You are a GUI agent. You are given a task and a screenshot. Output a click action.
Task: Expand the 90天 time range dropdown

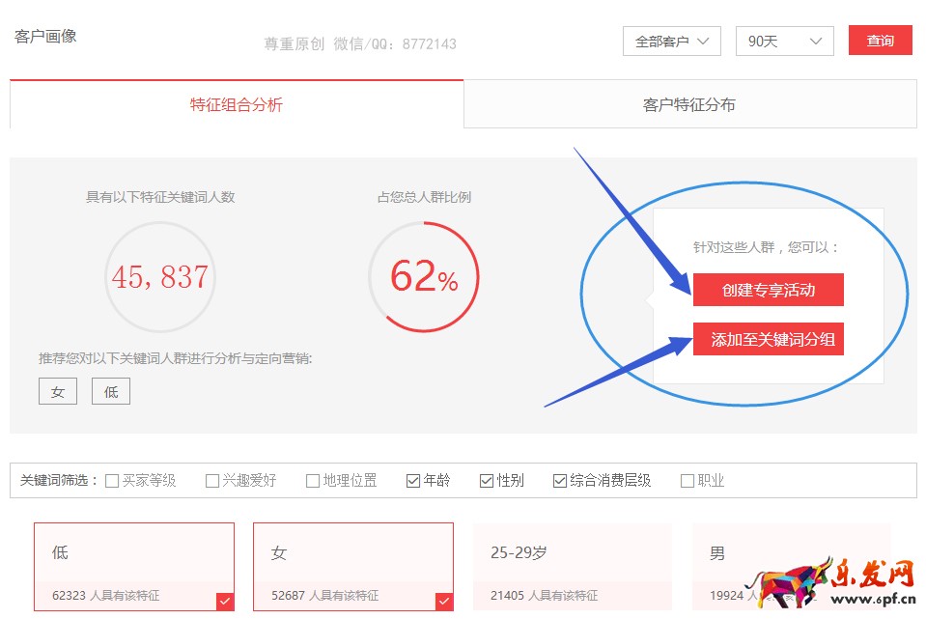click(784, 42)
